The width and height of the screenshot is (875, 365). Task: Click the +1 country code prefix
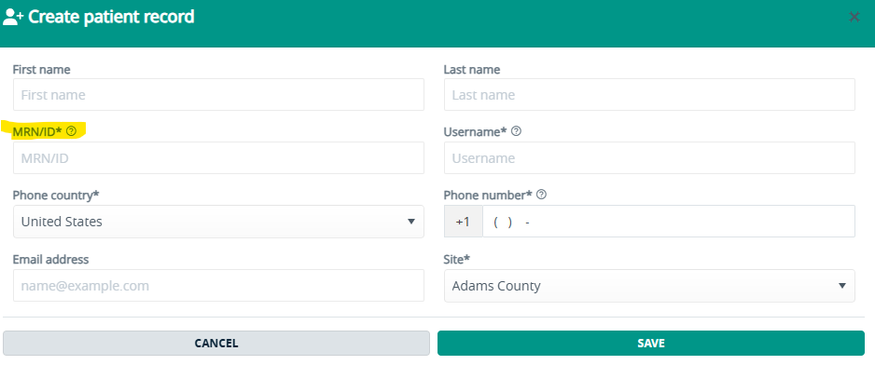pos(464,222)
